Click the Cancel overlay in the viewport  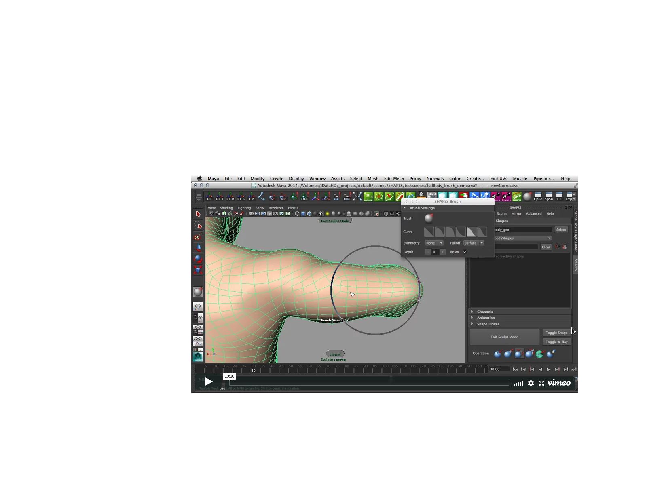tap(336, 354)
